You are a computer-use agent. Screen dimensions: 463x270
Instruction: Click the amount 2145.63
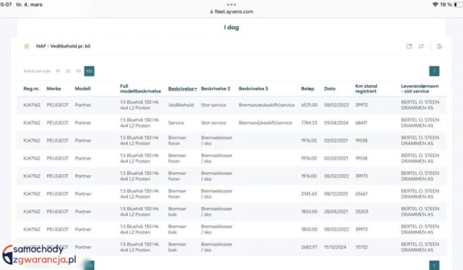coord(309,194)
